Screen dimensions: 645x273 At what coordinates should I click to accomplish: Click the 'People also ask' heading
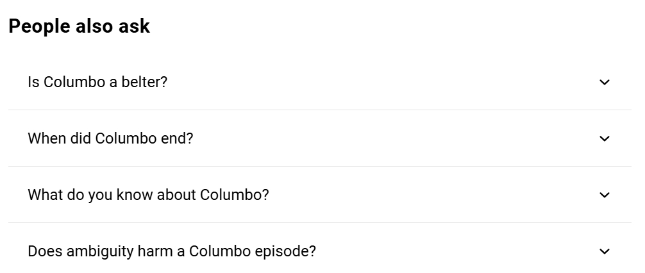click(x=79, y=26)
